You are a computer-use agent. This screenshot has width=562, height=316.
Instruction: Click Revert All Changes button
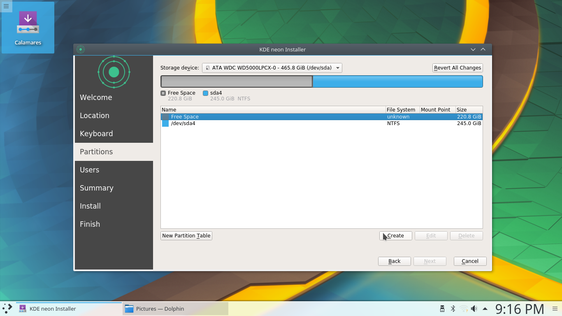[x=457, y=68]
